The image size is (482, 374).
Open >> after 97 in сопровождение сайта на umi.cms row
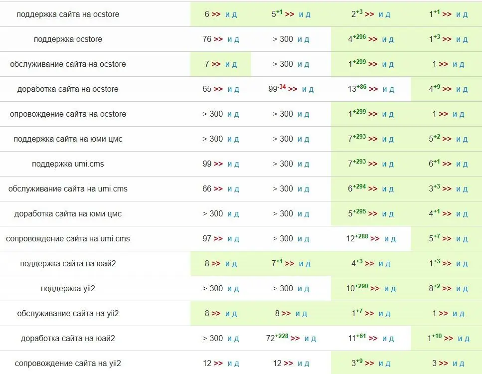tap(218, 239)
